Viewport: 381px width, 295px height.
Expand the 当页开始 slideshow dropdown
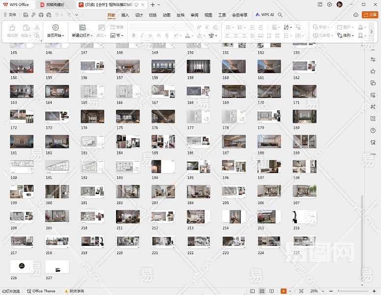pyautogui.click(x=55, y=36)
